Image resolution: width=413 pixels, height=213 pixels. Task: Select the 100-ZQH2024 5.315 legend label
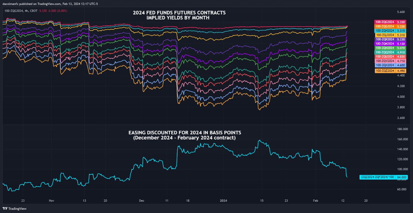coord(390,31)
